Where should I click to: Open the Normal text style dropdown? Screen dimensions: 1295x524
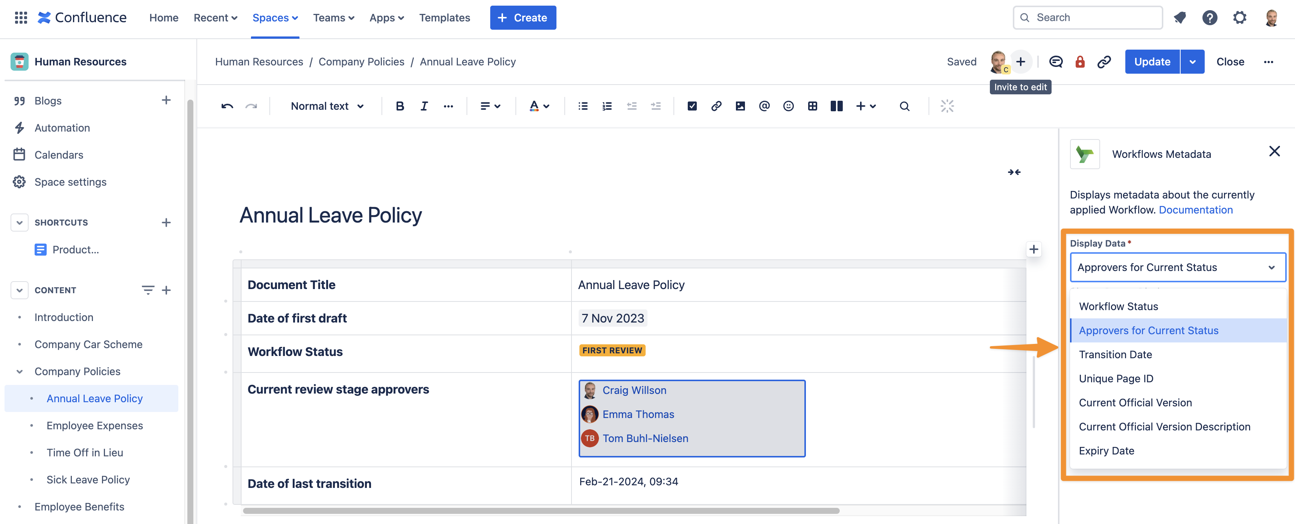[326, 106]
